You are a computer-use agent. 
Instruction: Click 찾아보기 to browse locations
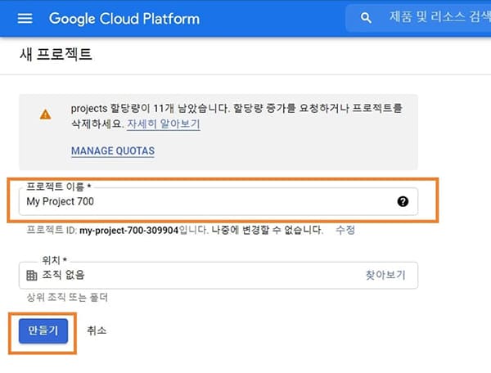[x=385, y=275]
